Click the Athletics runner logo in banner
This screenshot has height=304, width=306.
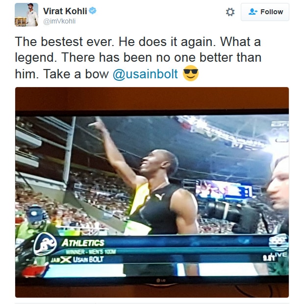(x=45, y=244)
